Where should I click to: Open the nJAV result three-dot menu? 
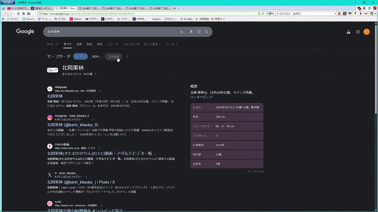[x=101, y=206]
